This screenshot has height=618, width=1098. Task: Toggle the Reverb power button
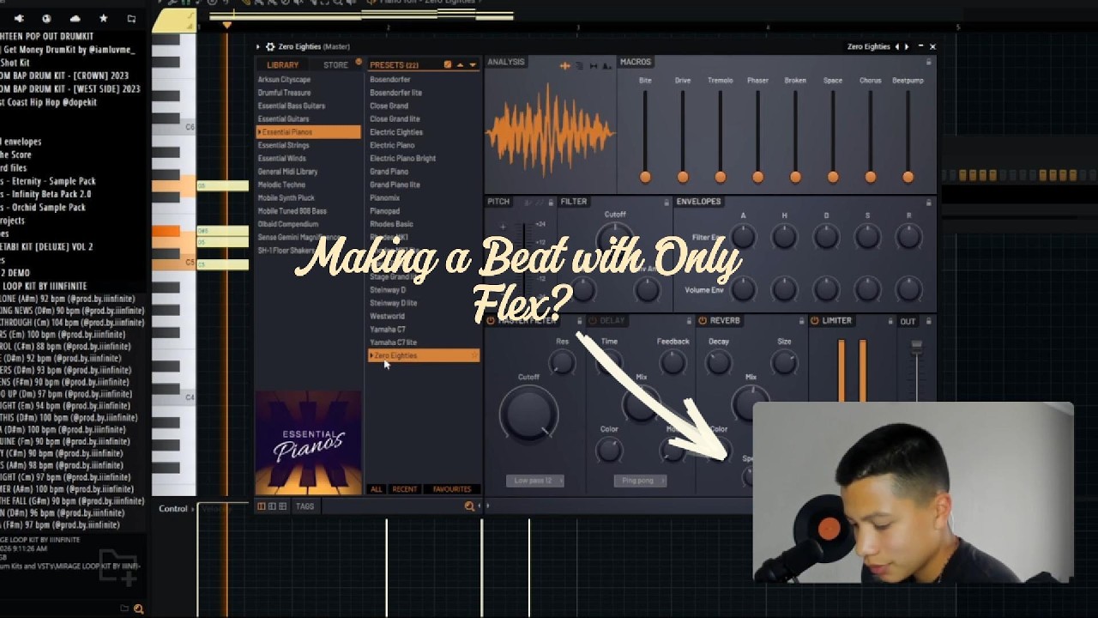[x=703, y=321]
